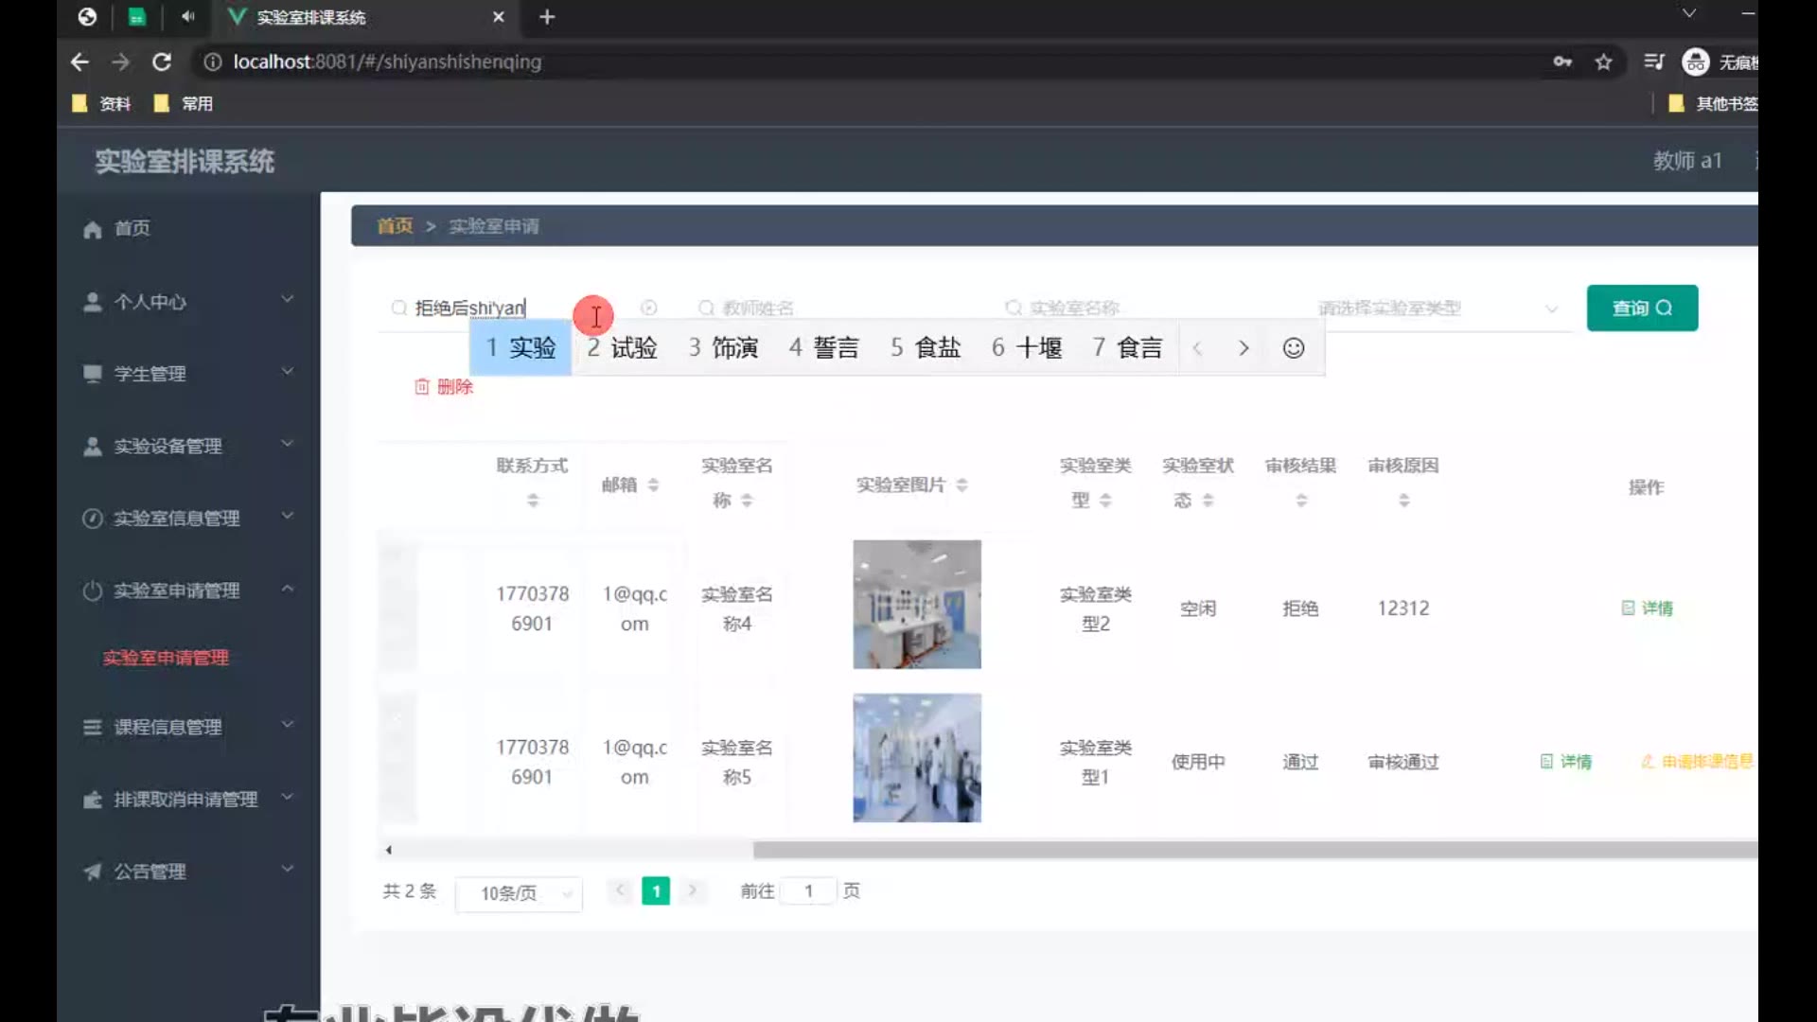Click the emoji icon in IME bar

(1293, 348)
